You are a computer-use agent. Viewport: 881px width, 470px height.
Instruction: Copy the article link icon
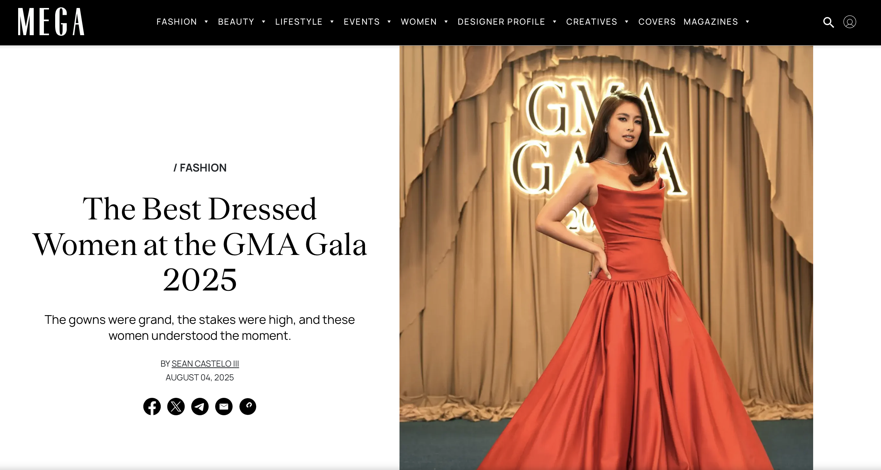[248, 407]
